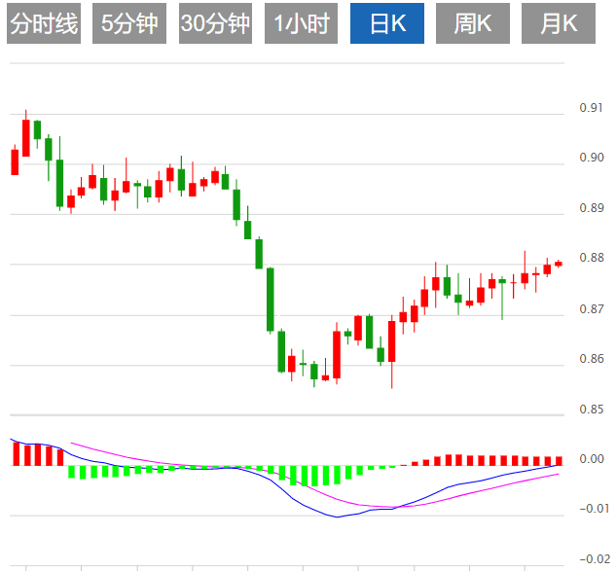The height and width of the screenshot is (571, 616).
Task: Select the 日K daily candlestick tab
Action: 387,23
